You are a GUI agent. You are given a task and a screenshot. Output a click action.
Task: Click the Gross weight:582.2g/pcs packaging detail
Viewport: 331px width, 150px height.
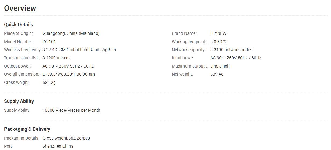click(66, 138)
